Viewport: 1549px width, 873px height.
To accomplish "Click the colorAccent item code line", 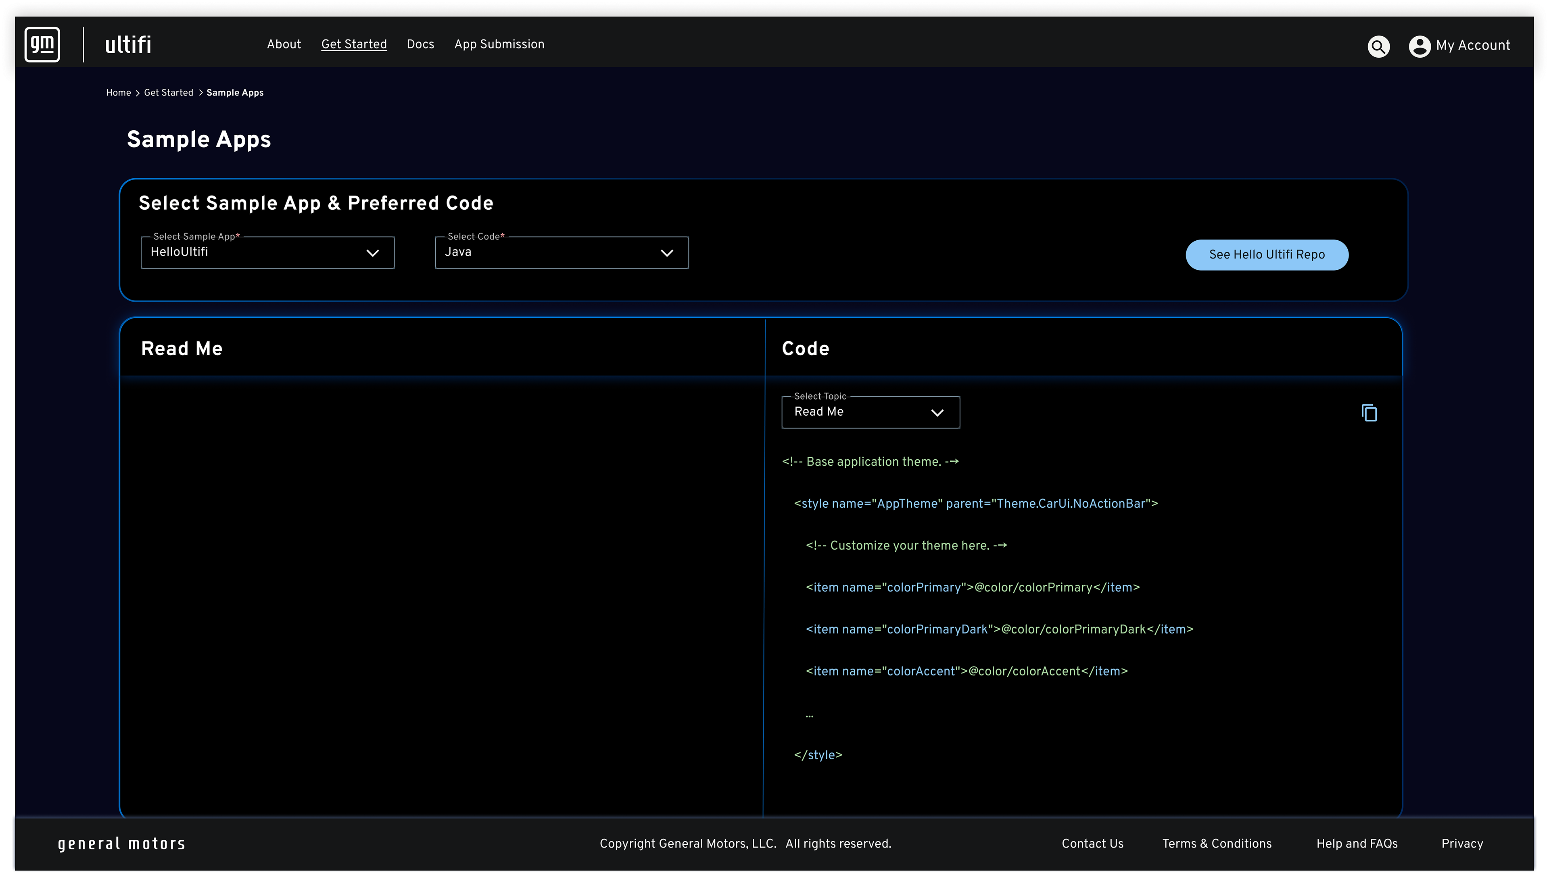I will pos(967,671).
